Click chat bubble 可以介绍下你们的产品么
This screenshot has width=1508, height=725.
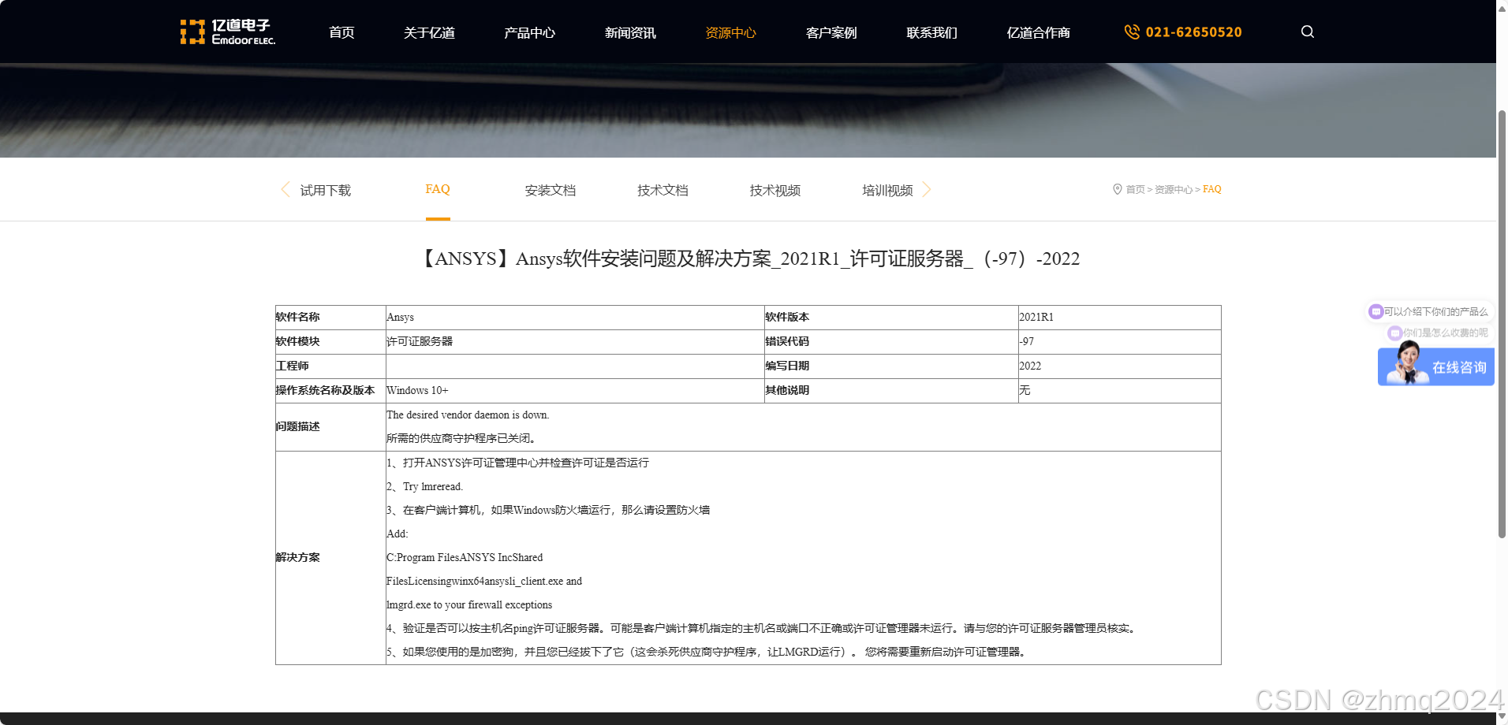1428,312
